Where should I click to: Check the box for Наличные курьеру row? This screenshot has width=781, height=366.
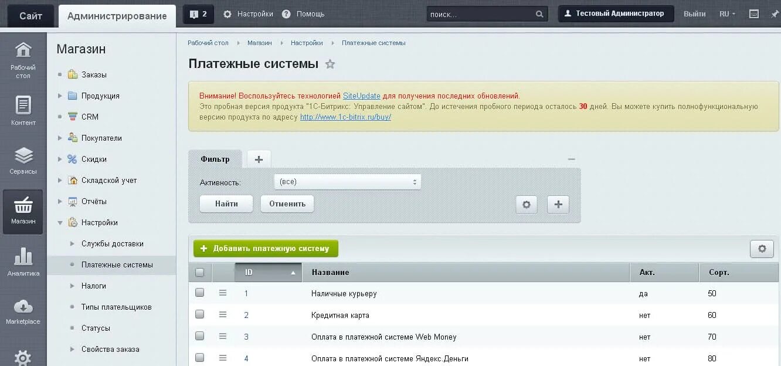tap(199, 292)
